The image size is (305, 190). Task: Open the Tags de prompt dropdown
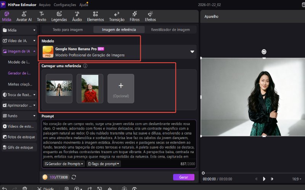point(103,164)
